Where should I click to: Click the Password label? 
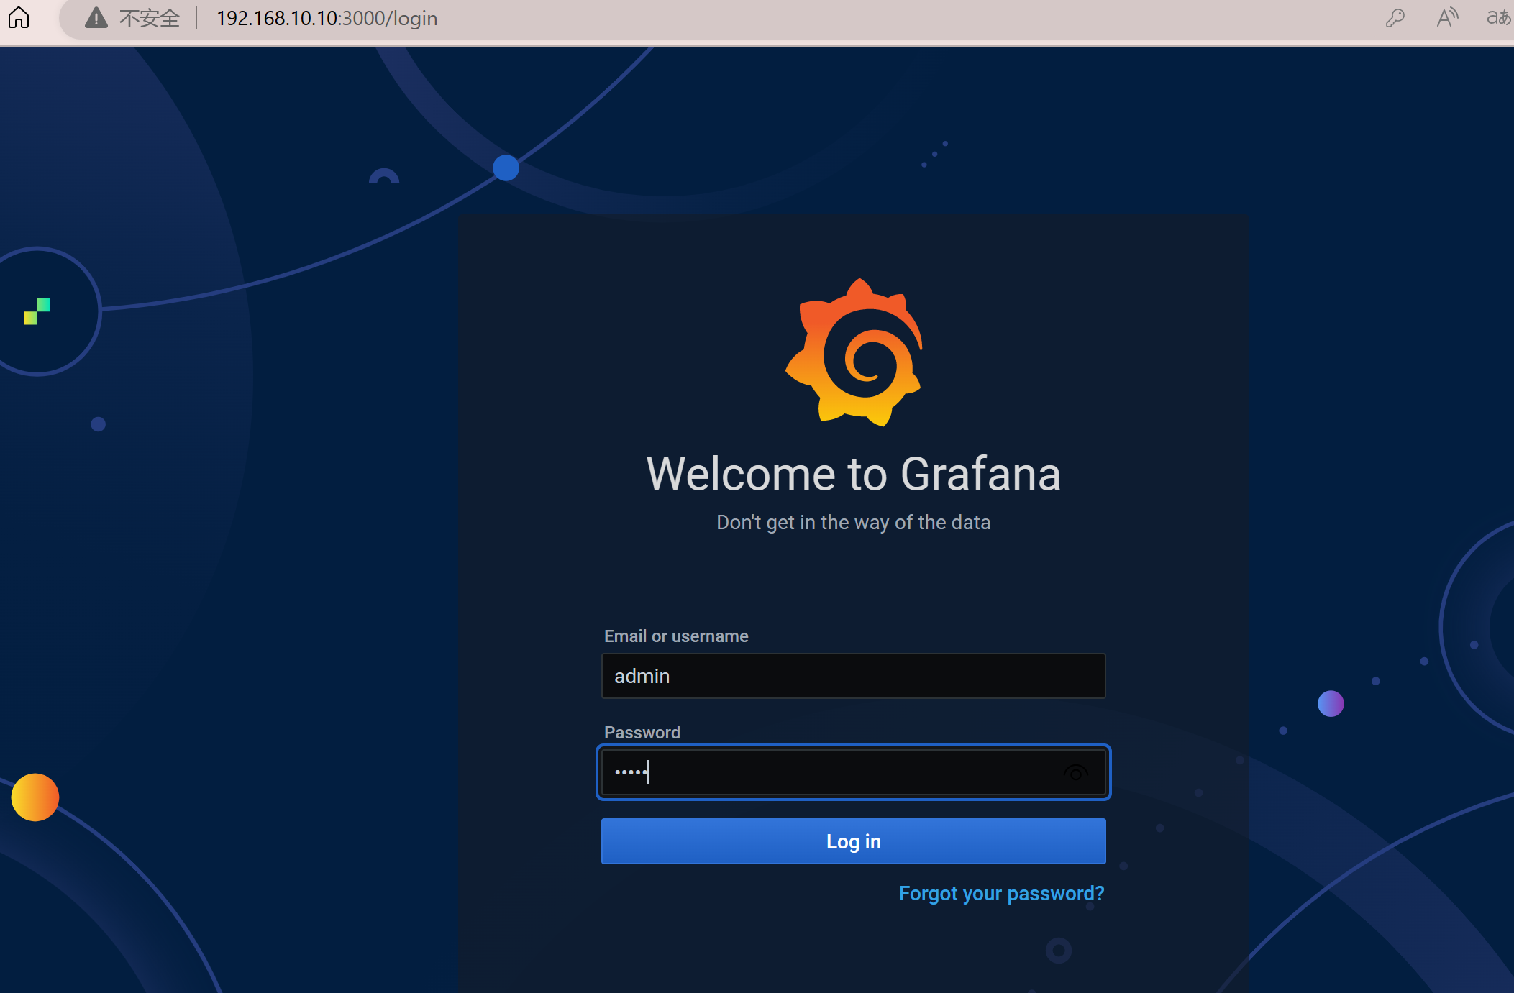click(x=642, y=733)
